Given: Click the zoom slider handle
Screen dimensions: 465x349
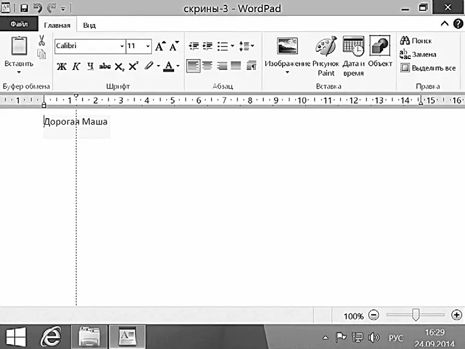Looking at the screenshot, I should [x=416, y=315].
